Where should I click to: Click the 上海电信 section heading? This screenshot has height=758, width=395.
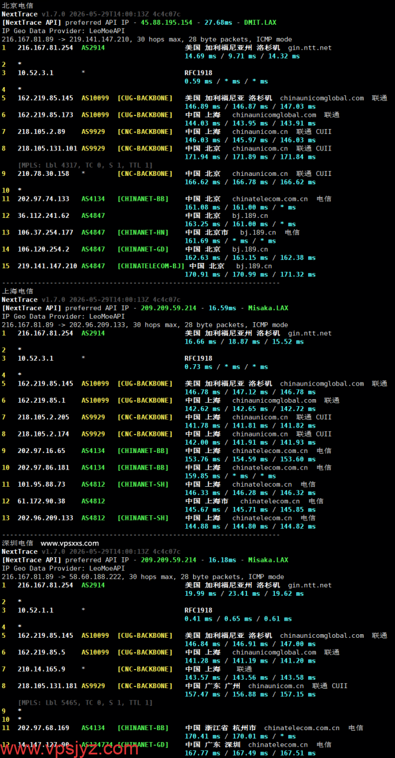click(18, 291)
